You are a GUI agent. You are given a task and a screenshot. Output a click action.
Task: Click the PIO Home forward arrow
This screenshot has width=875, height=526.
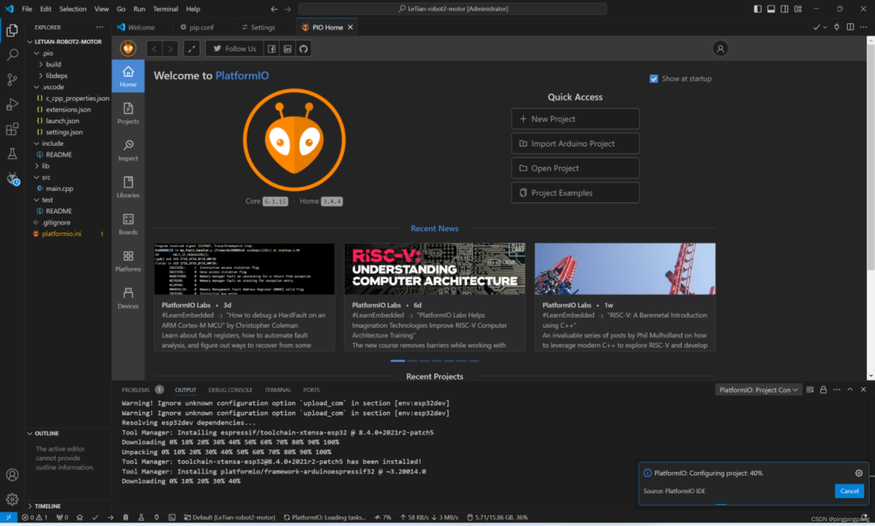(171, 49)
